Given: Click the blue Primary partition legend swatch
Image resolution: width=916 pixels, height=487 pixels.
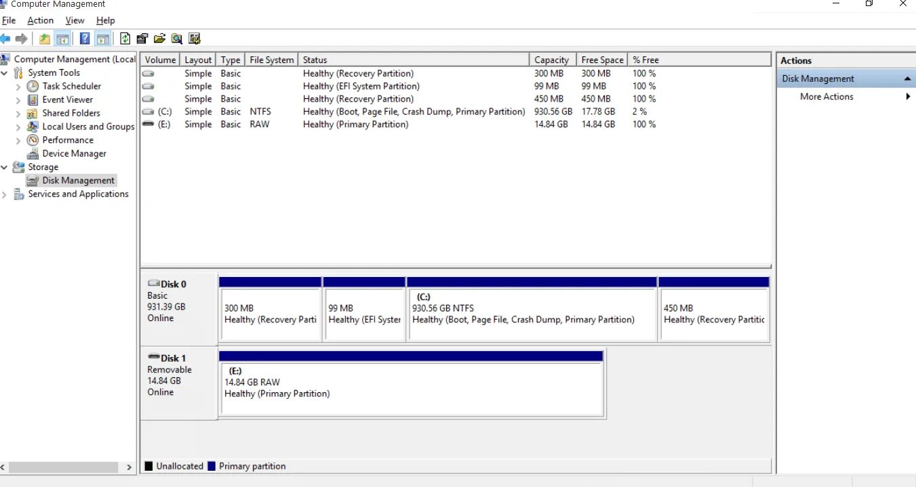Looking at the screenshot, I should coord(212,467).
